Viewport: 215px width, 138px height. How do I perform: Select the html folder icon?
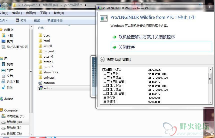click(x=40, y=41)
